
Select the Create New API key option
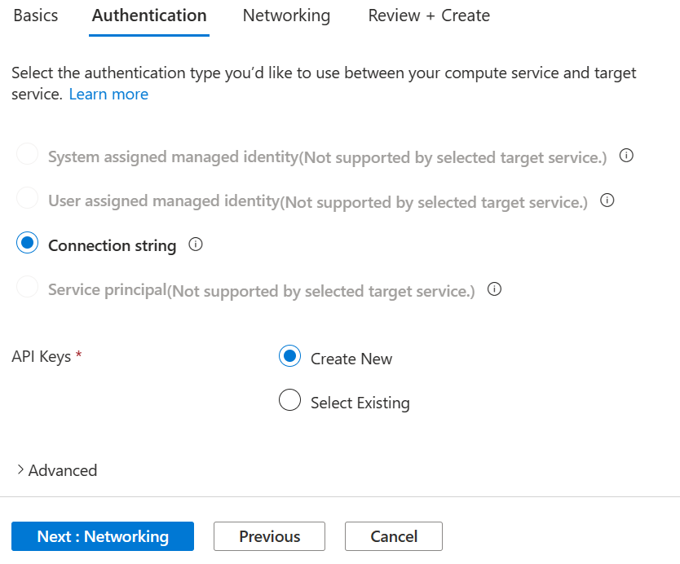[289, 356]
